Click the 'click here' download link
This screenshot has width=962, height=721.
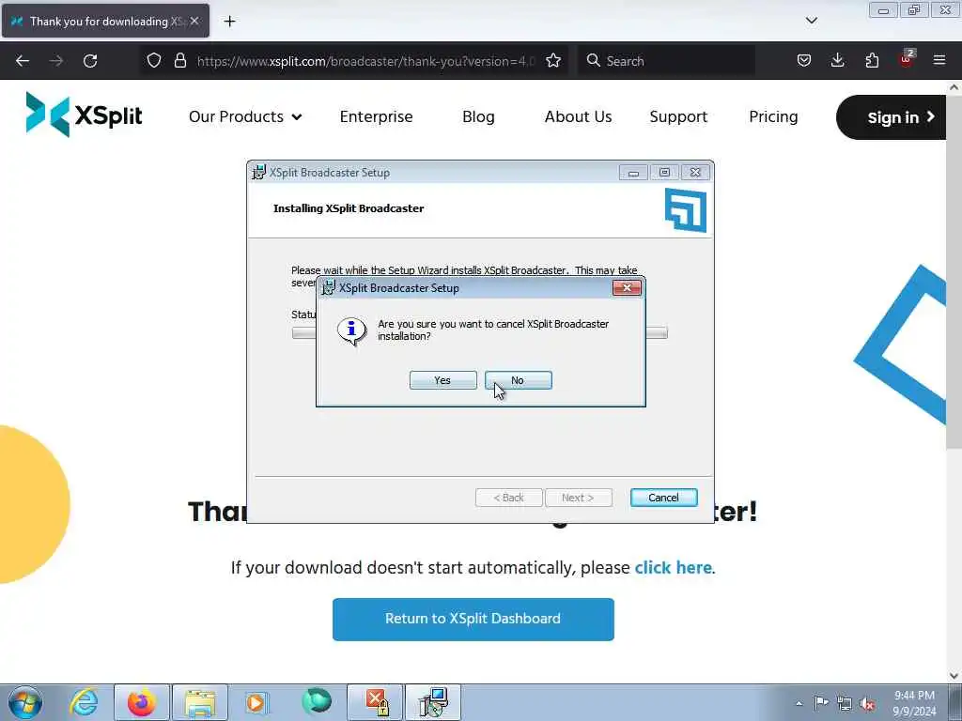(x=673, y=568)
